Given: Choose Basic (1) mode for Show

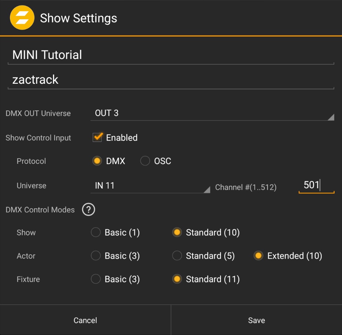Looking at the screenshot, I should point(95,232).
